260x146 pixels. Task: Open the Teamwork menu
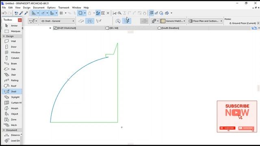click(x=64, y=8)
